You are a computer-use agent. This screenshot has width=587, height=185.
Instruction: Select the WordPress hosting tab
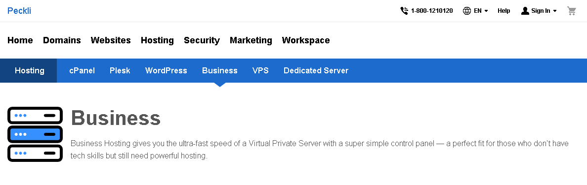click(166, 70)
